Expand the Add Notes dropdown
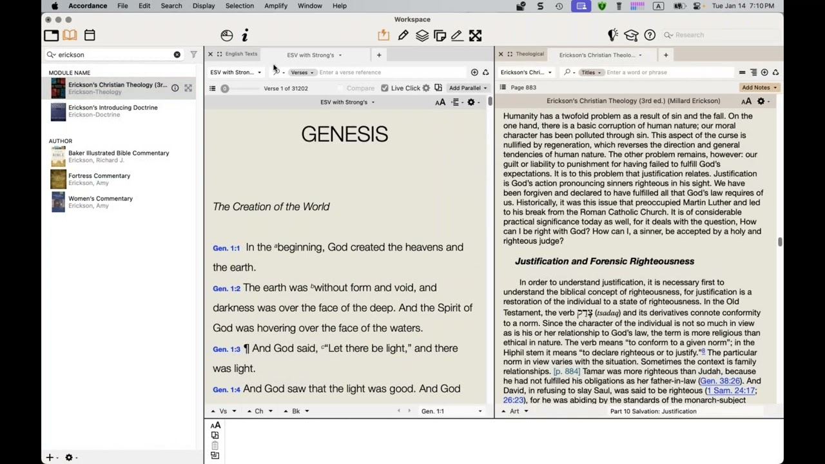The image size is (825, 464). (759, 88)
